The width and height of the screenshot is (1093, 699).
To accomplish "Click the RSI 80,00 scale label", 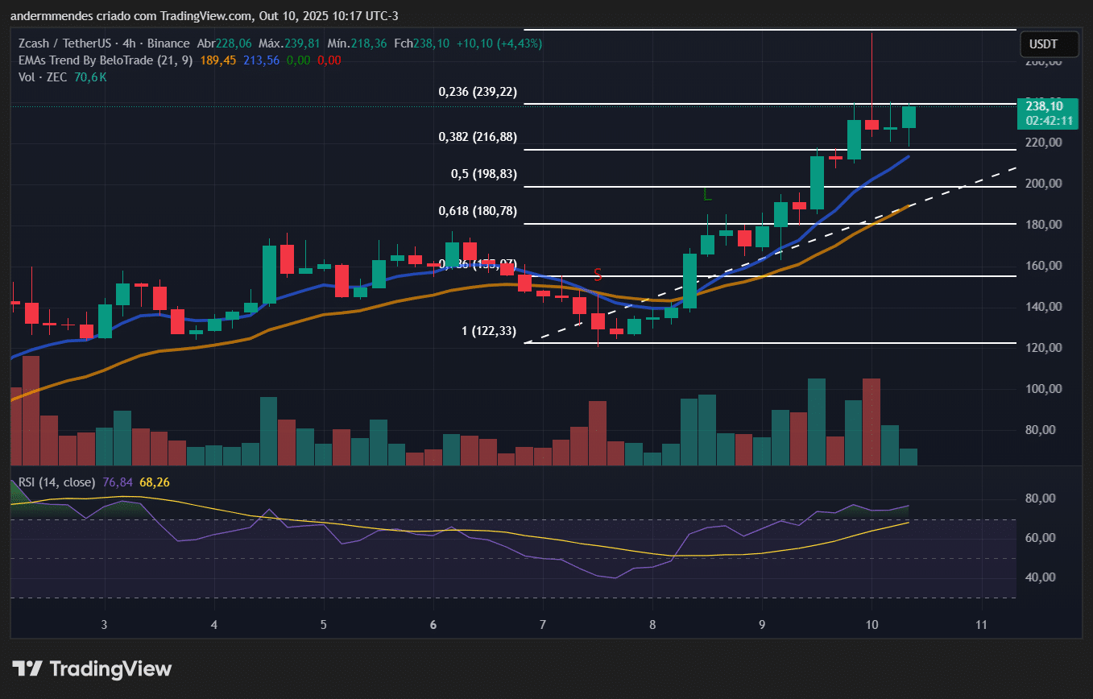I will 1042,498.
